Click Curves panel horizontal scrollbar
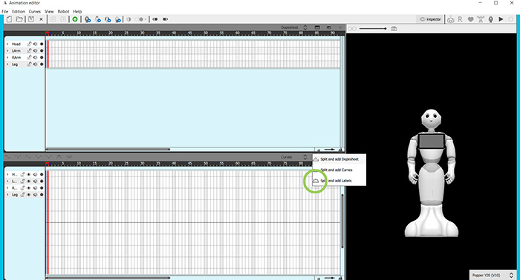This screenshot has width=520, height=280. [108, 278]
